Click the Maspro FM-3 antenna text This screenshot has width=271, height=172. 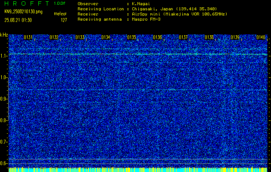(x=146, y=19)
